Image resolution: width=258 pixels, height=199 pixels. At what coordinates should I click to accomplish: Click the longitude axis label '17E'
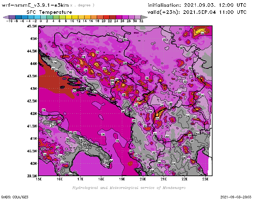coord(80,179)
